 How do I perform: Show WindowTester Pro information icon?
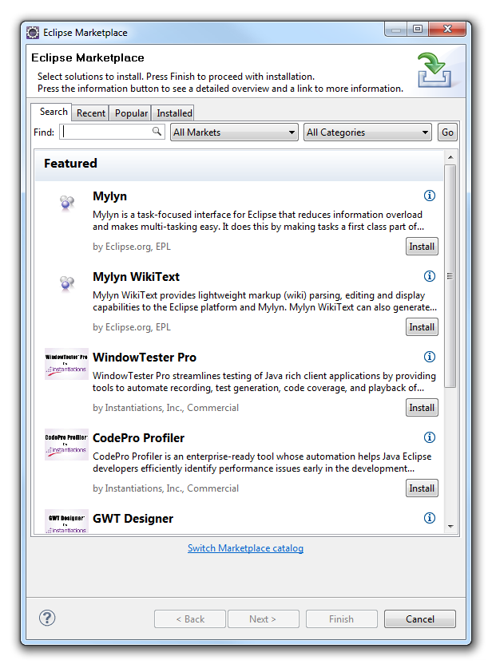429,357
